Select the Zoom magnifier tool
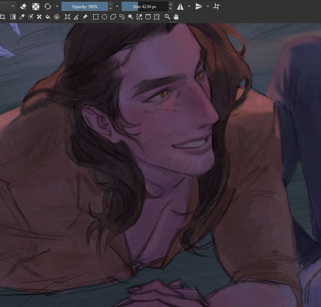 tap(168, 17)
